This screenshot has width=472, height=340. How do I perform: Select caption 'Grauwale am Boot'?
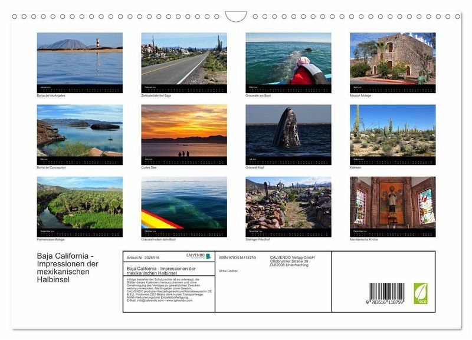[258, 95]
